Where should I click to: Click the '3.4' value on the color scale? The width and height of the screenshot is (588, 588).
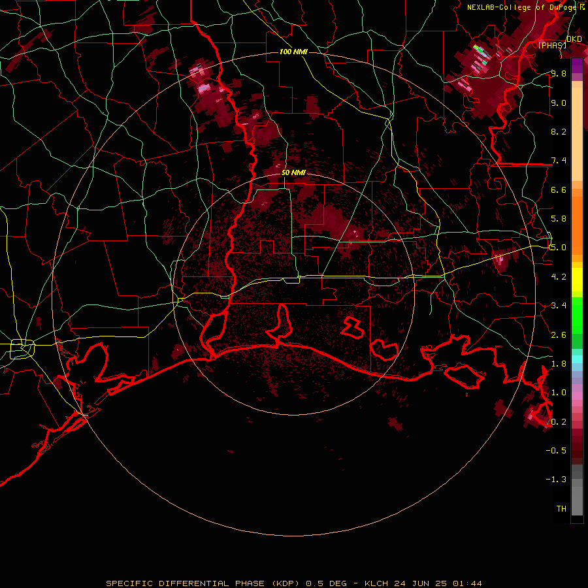click(x=559, y=306)
